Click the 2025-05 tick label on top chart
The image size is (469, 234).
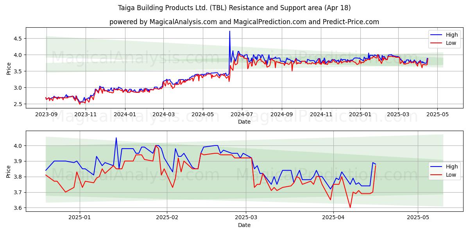point(437,115)
